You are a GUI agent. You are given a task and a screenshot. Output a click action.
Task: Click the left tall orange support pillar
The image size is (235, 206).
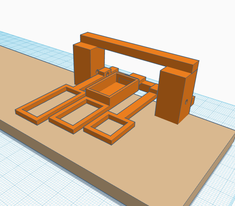tap(82, 64)
